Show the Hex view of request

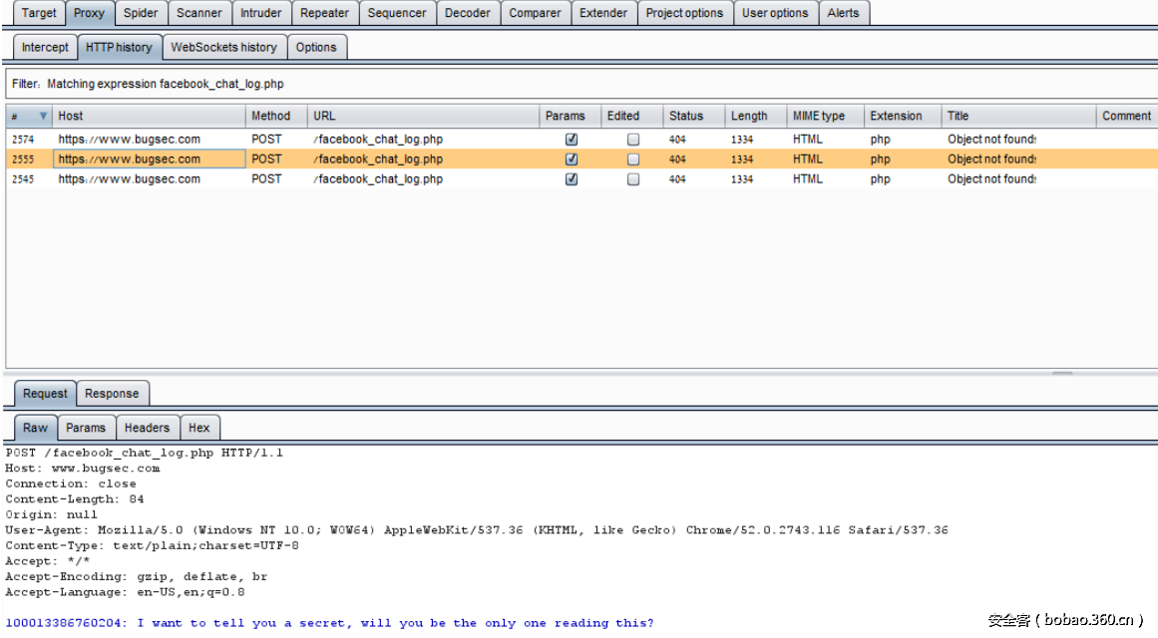click(199, 428)
